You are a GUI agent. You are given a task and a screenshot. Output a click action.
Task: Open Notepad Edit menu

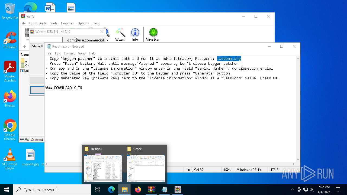click(x=58, y=53)
